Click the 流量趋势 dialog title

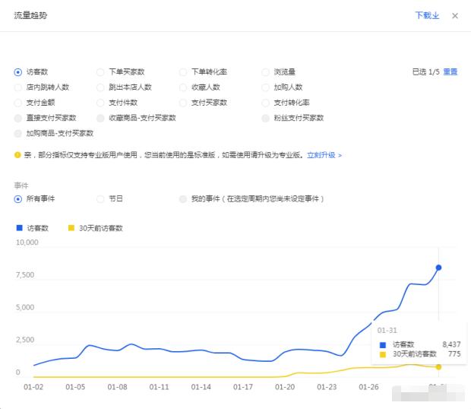coord(30,15)
